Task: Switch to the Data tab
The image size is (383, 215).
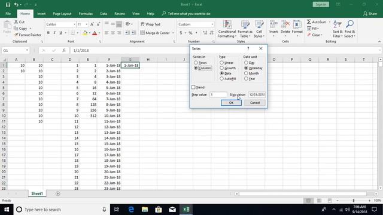Action: 104,14
